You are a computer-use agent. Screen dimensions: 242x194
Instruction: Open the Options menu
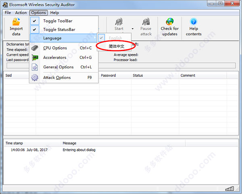click(38, 12)
